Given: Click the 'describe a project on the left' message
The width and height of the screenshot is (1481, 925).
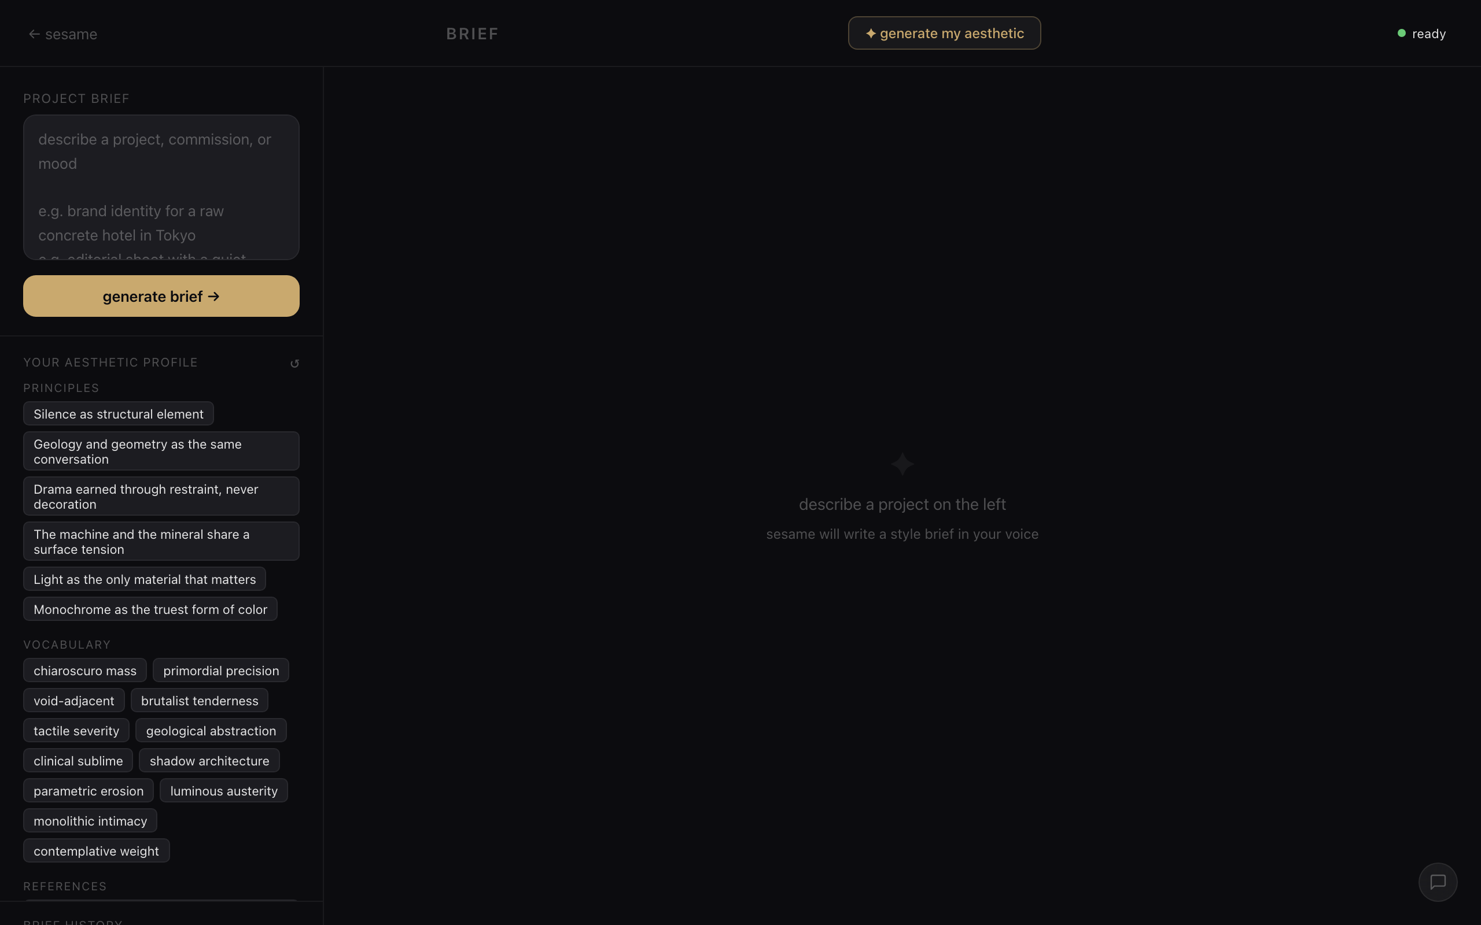Looking at the screenshot, I should [x=902, y=504].
